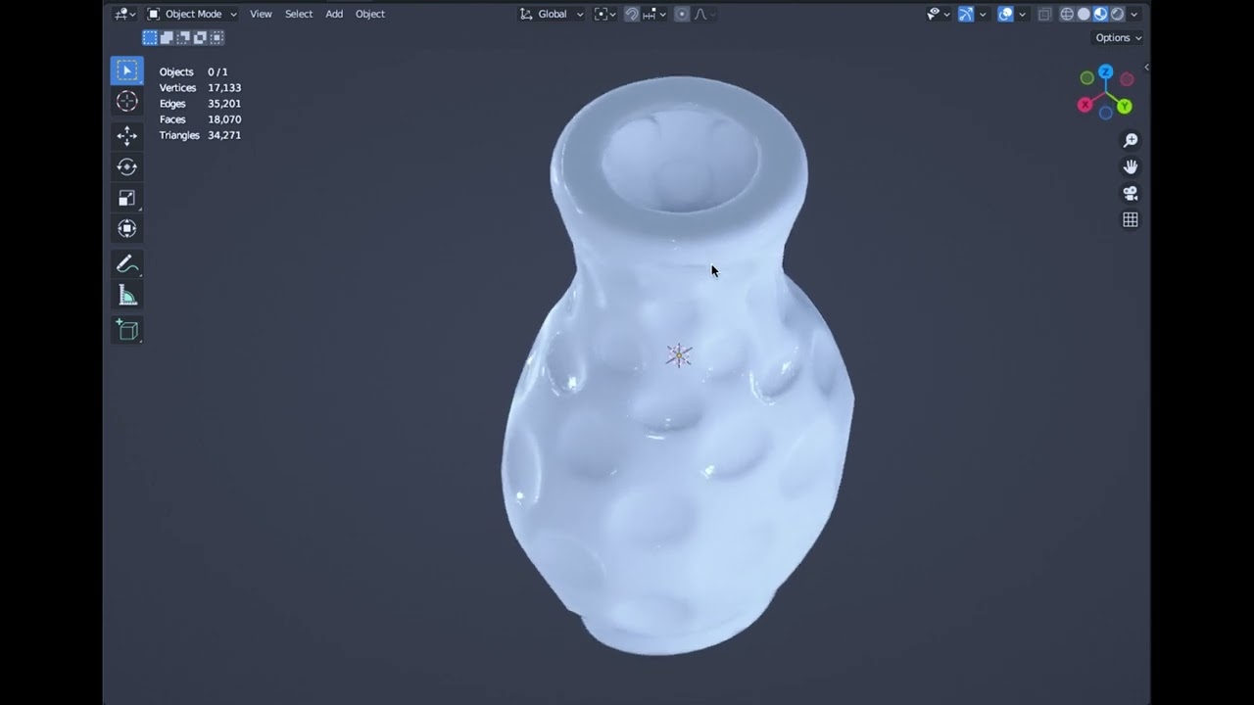This screenshot has width=1254, height=705.
Task: Align view to Z axis on gizmo
Action: 1105,71
